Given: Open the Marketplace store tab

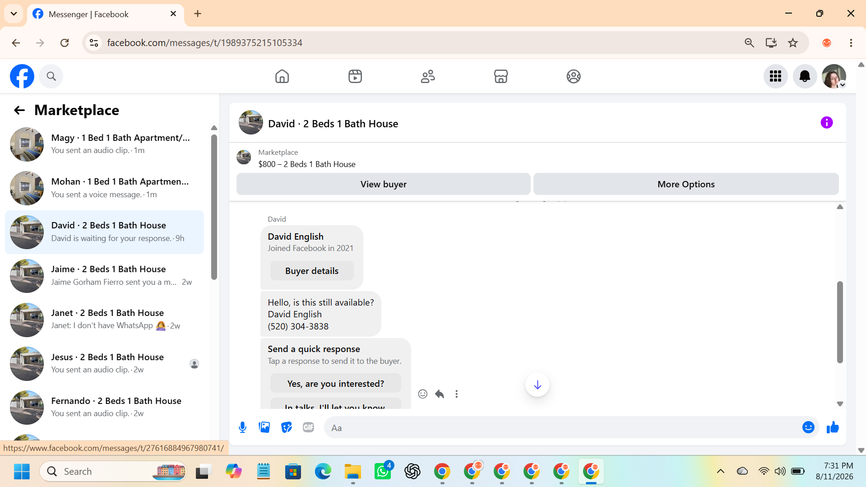Looking at the screenshot, I should 501,76.
